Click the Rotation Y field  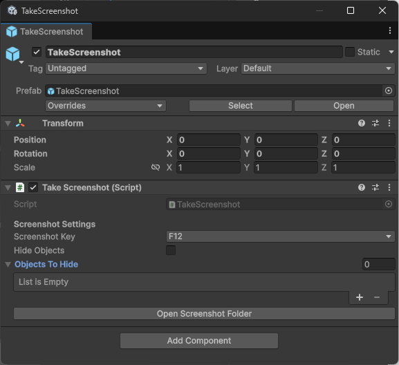286,153
